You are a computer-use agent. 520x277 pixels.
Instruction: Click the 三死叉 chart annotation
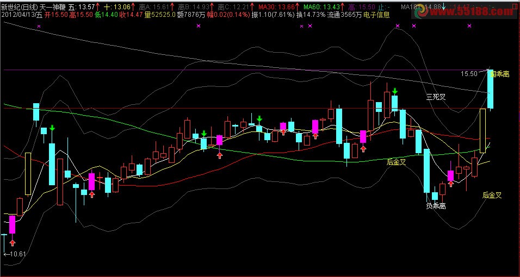[436, 97]
